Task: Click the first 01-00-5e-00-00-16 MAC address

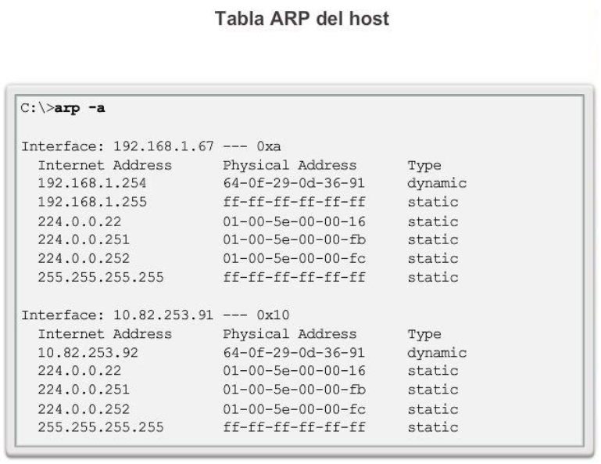Action: tap(294, 221)
